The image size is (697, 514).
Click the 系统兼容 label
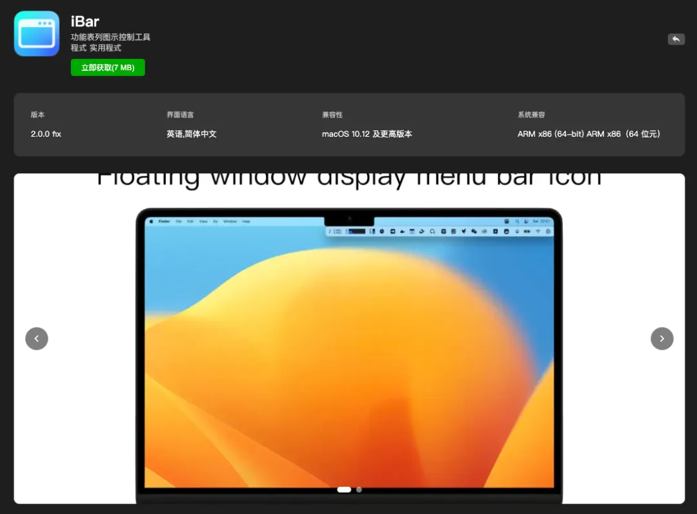tap(530, 115)
